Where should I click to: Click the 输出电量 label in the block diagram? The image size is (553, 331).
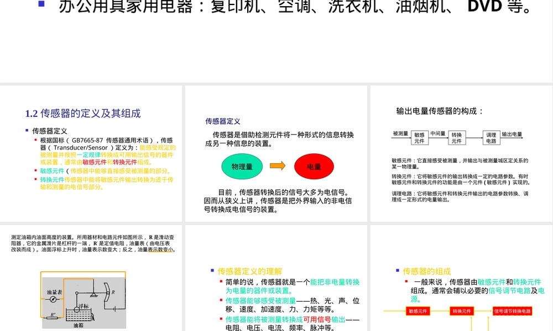[x=512, y=134]
